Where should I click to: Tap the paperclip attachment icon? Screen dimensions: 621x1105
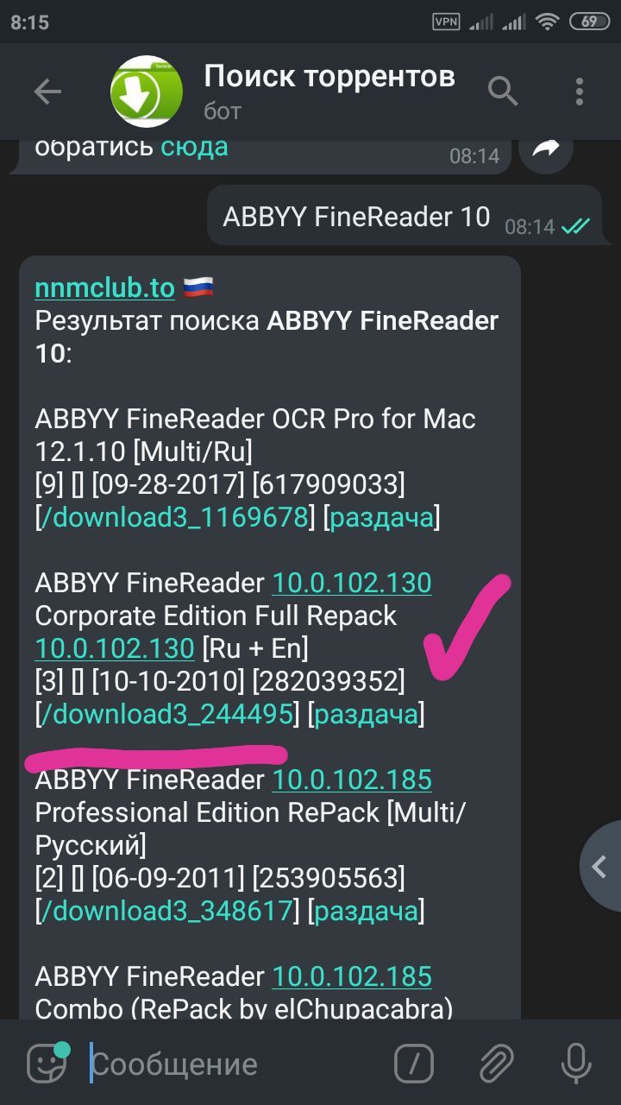pyautogui.click(x=496, y=1064)
